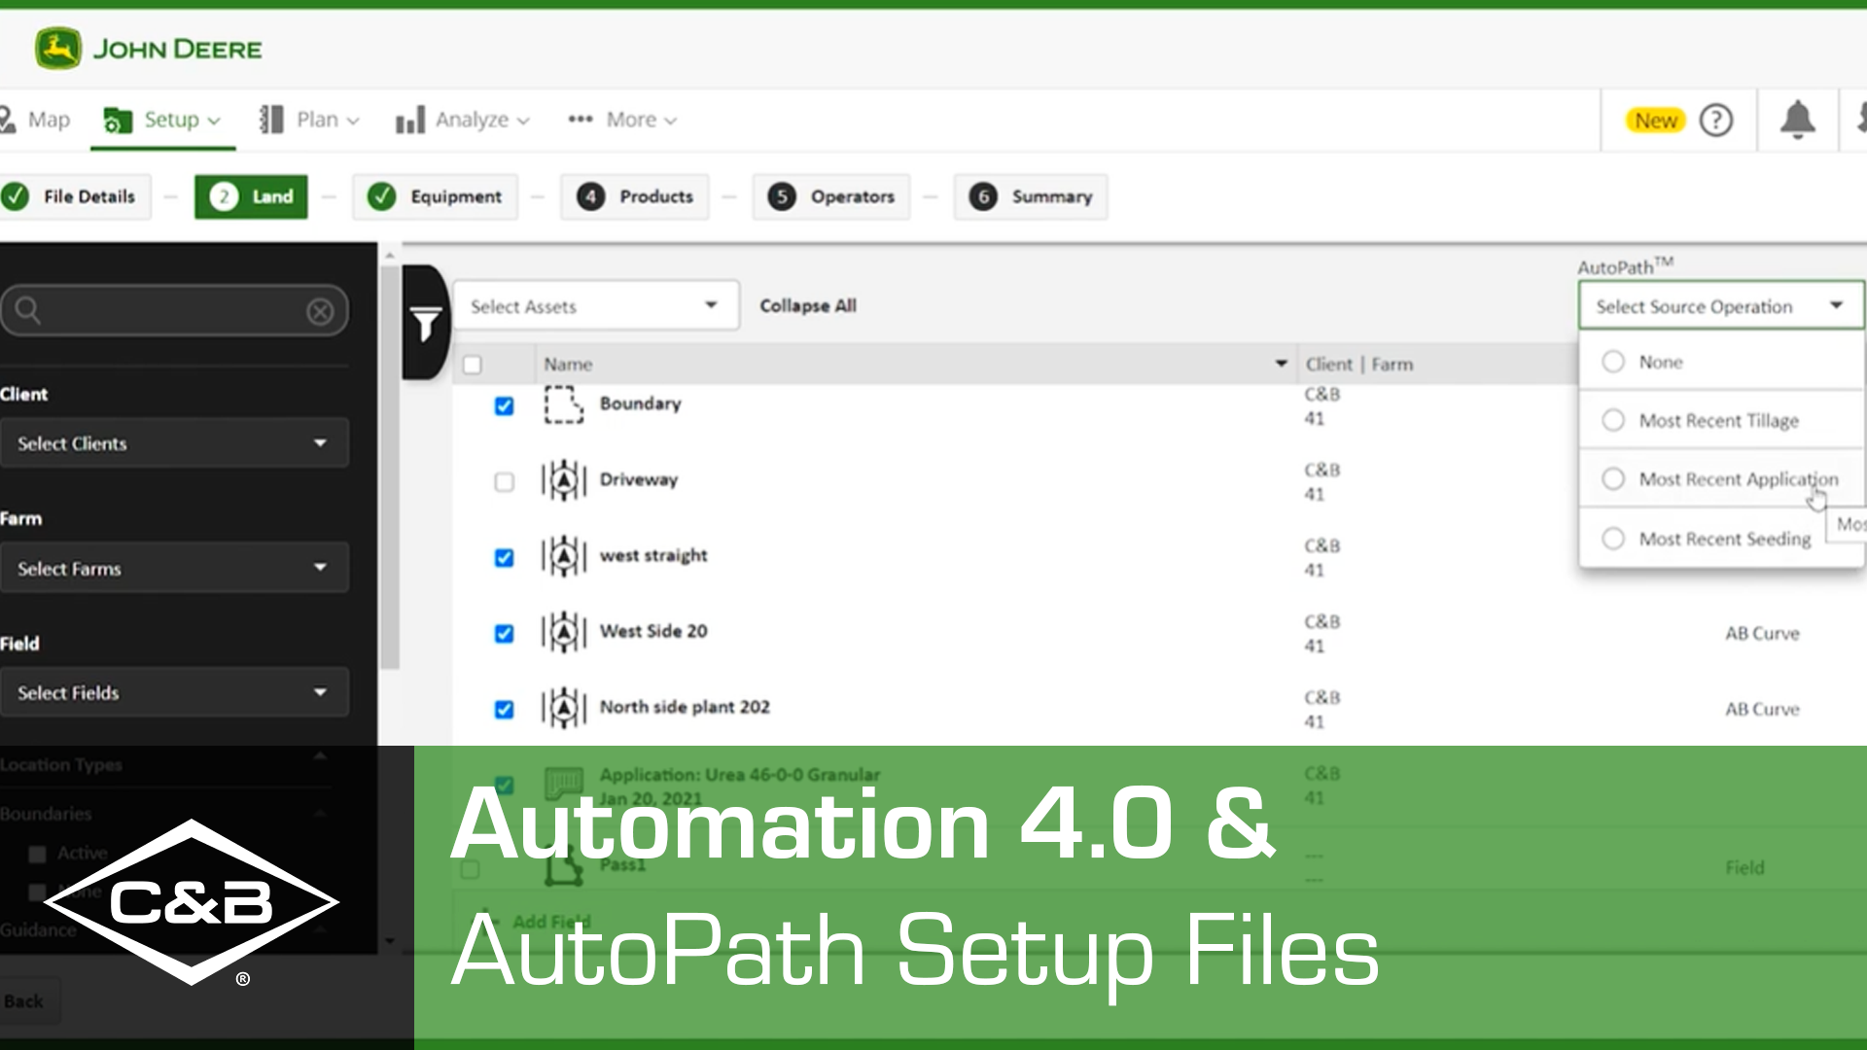The width and height of the screenshot is (1867, 1050).
Task: Enable the Driveway checkbox
Action: 504,482
